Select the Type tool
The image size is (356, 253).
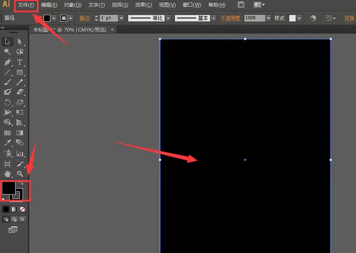pos(20,62)
